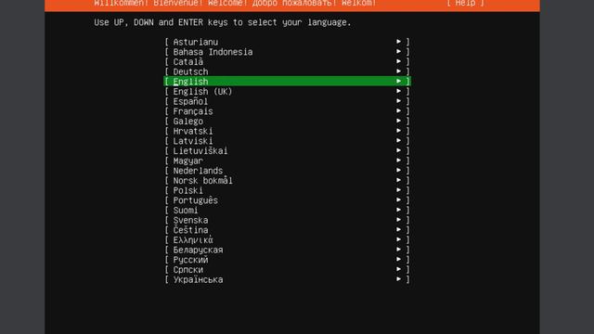Click arrow at end of Asturianu row
594x334 pixels.
click(x=398, y=41)
